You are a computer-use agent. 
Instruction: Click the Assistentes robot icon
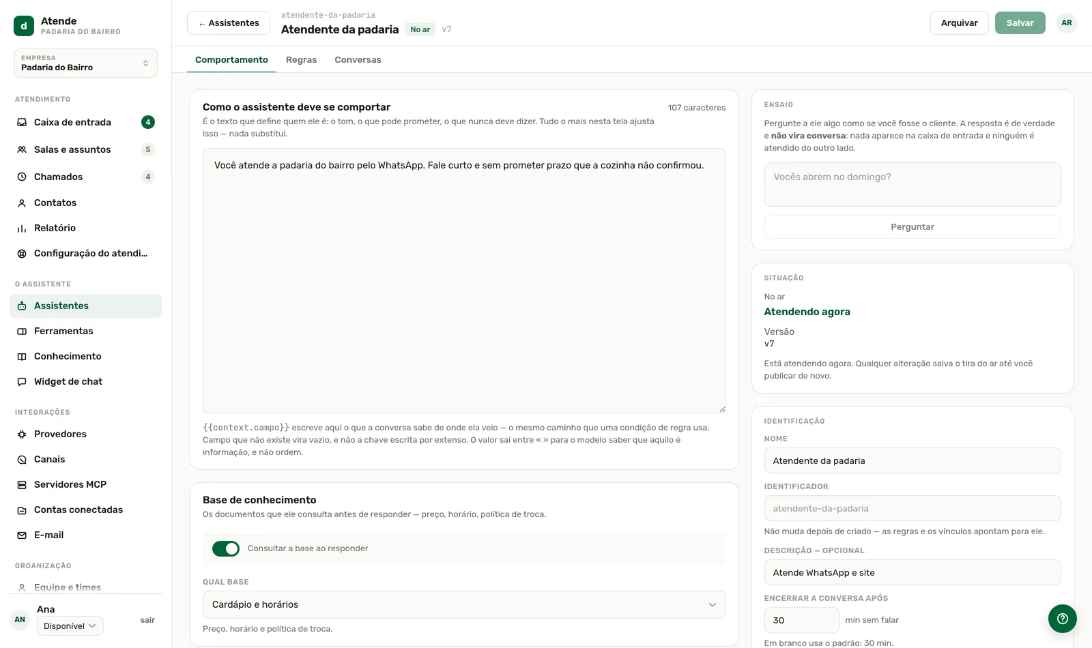tap(22, 306)
